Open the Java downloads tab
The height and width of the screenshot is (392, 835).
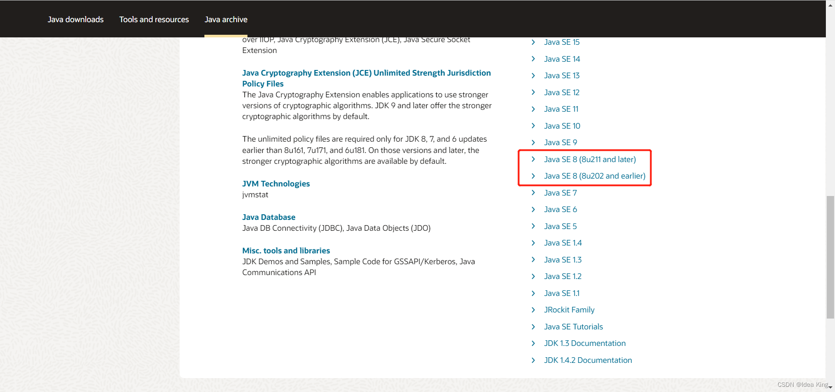[x=76, y=20]
